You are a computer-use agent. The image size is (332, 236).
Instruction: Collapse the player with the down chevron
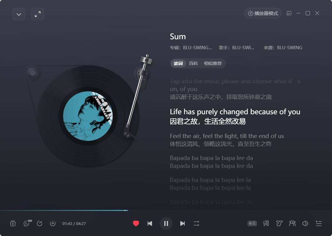[x=19, y=14]
